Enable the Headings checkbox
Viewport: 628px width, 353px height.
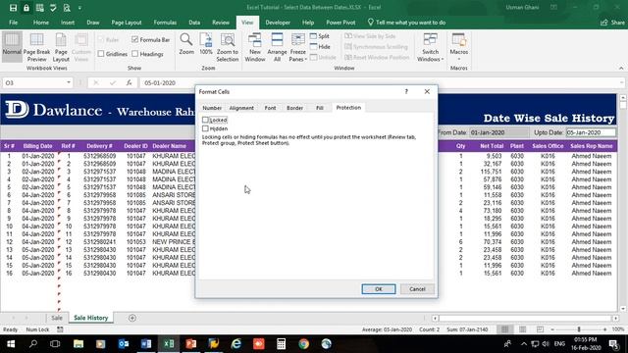pos(135,54)
